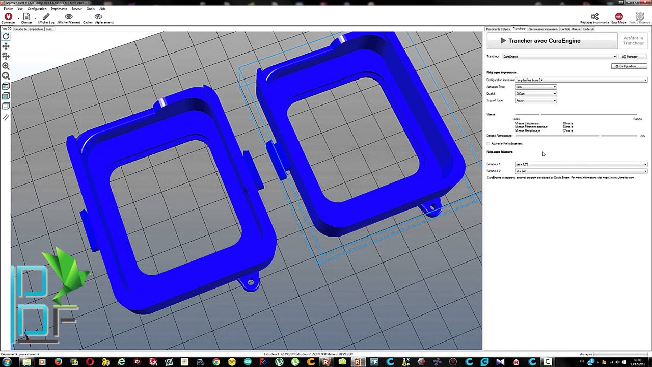Click the Connecter printer icon
This screenshot has height=367, width=652.
coord(8,17)
